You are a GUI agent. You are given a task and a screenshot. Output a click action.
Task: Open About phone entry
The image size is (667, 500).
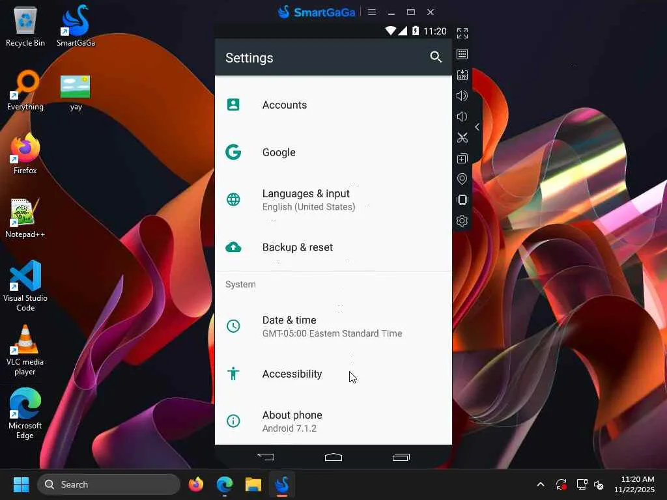pyautogui.click(x=333, y=421)
